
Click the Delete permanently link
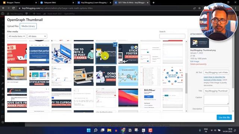198,64
